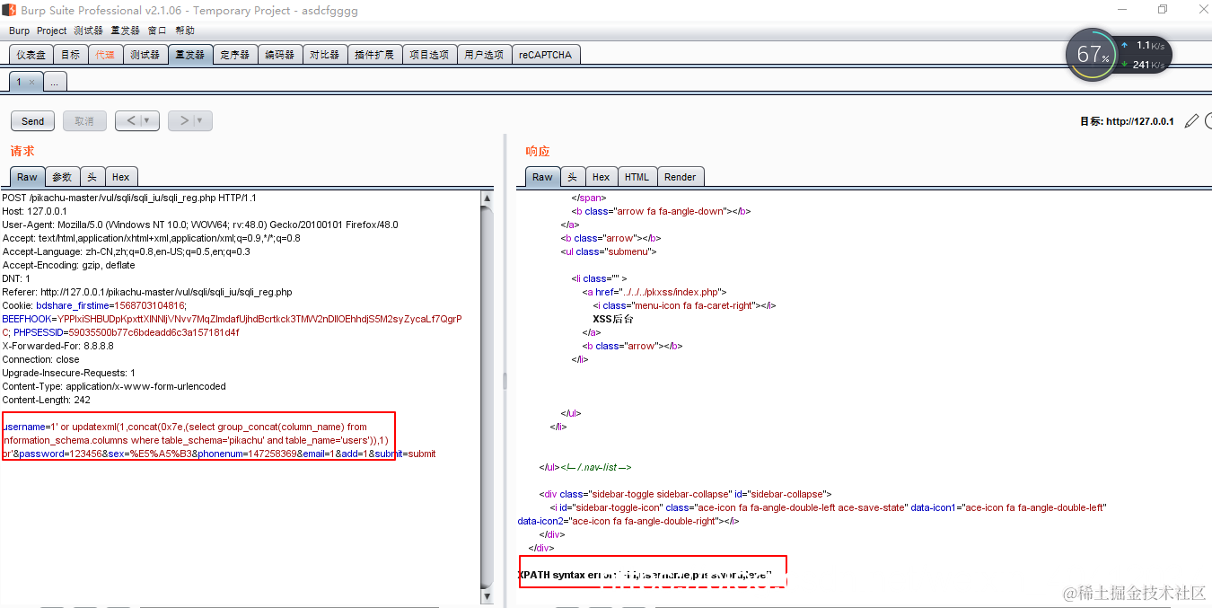This screenshot has width=1212, height=608.
Task: Click the User-Agent header line
Action: click(200, 225)
